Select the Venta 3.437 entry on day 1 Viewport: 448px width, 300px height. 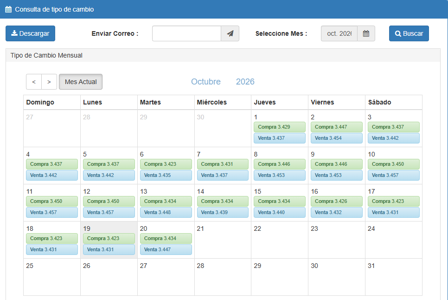[x=280, y=138]
